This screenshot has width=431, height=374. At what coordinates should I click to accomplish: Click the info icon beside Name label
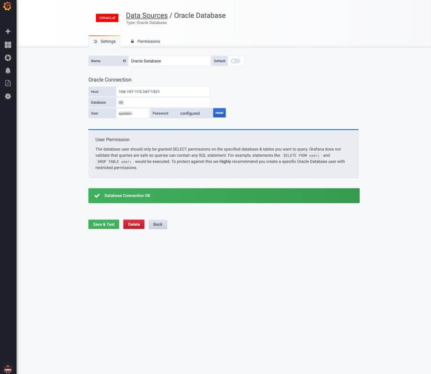[x=124, y=61]
